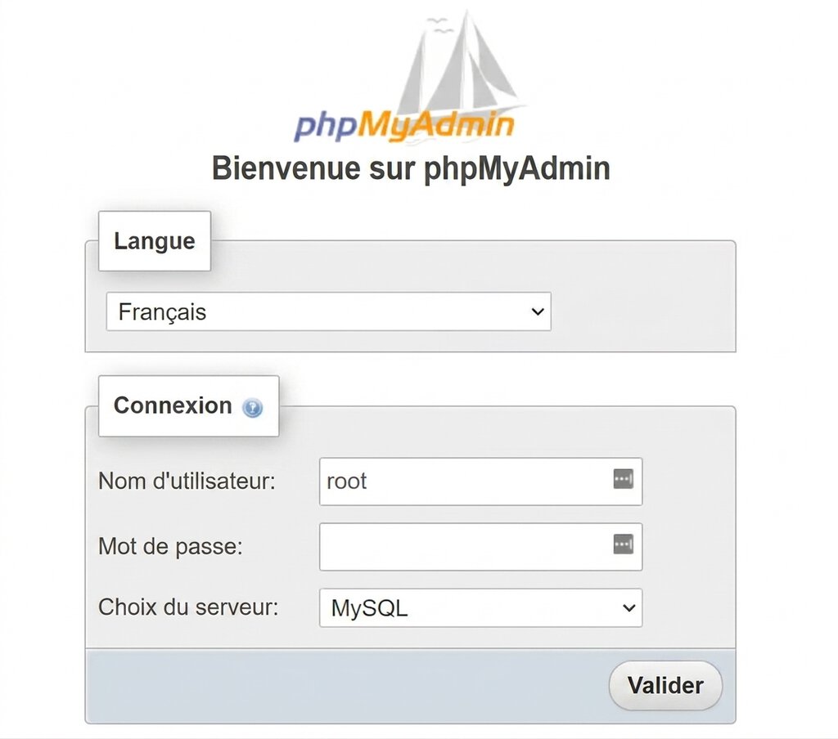Click the language selector chevron arrow
The image size is (838, 739).
click(538, 312)
